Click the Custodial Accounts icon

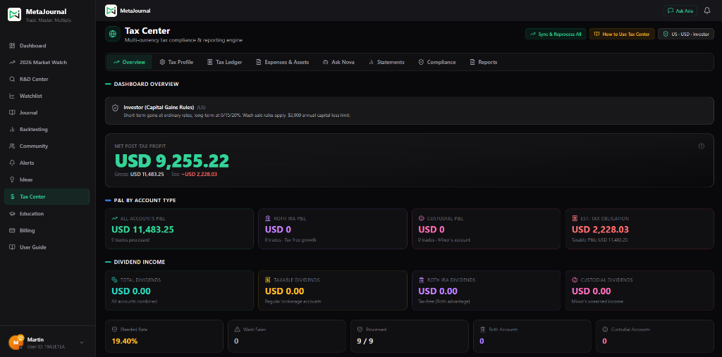pyautogui.click(x=605, y=330)
